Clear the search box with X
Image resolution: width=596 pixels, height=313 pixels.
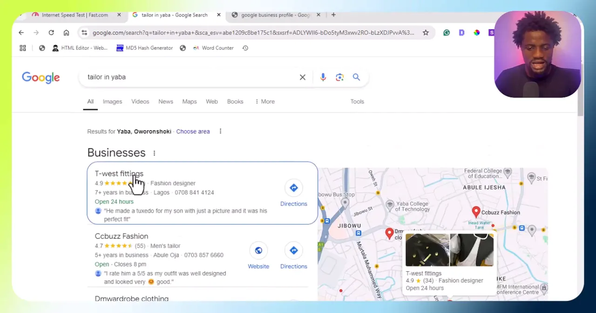303,77
